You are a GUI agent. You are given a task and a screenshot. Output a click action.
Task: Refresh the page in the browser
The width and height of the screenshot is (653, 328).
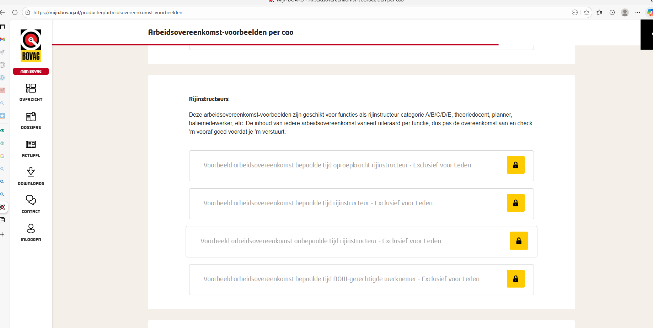coord(15,12)
